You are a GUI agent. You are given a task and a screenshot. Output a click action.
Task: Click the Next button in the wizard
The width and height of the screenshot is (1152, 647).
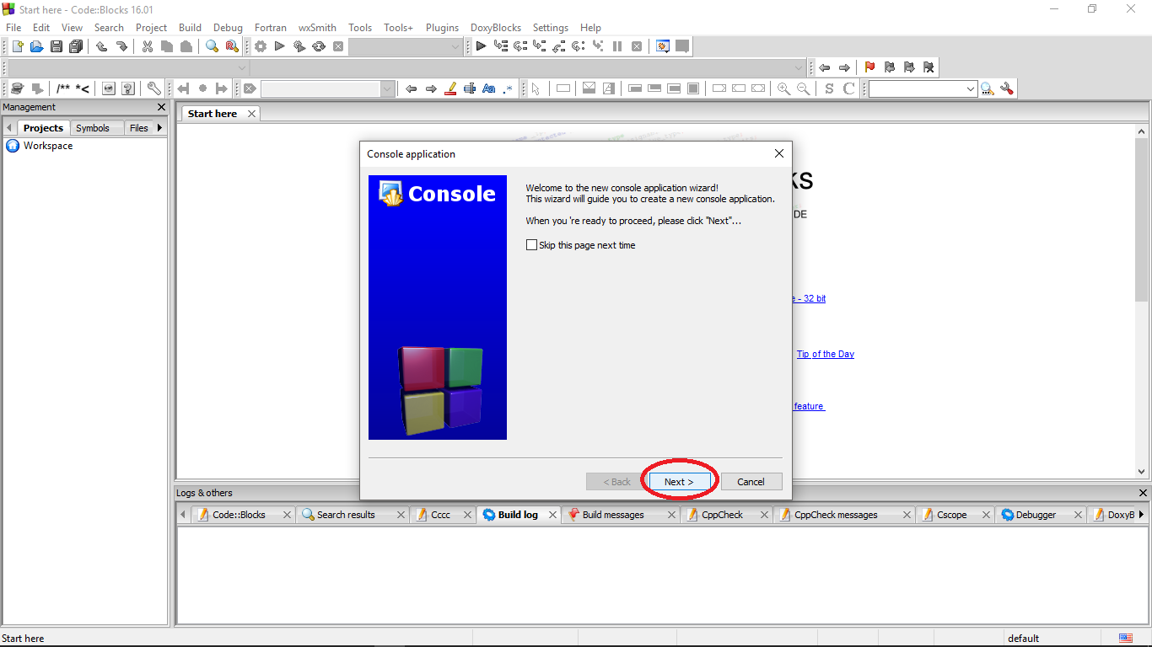pos(679,481)
